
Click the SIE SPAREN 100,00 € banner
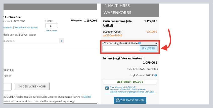130,82
